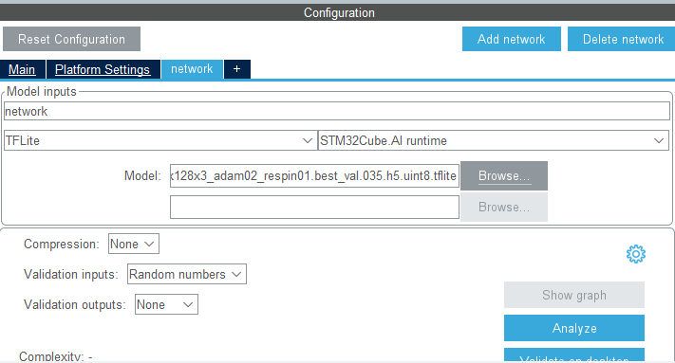Click the Model path tflite field
675x363 pixels.
coord(314,176)
